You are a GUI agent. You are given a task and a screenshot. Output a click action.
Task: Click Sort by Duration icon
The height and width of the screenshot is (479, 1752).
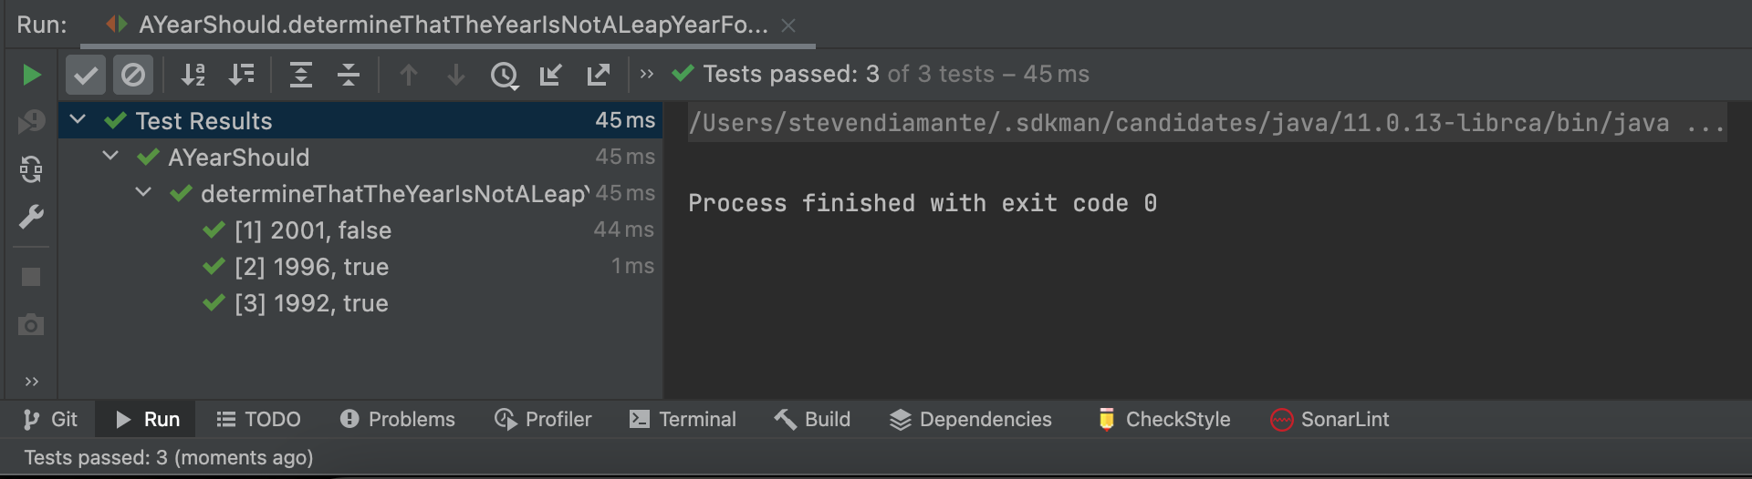tap(241, 75)
